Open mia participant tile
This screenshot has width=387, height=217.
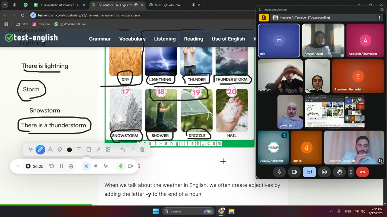pos(279,40)
